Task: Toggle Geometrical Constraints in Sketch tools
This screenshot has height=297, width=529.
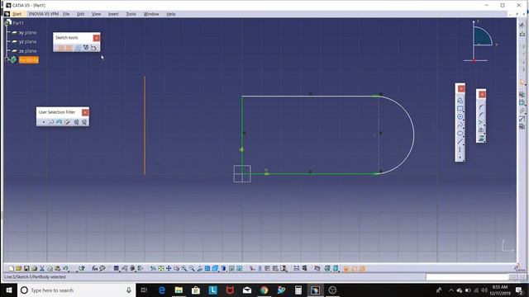Action: point(86,48)
